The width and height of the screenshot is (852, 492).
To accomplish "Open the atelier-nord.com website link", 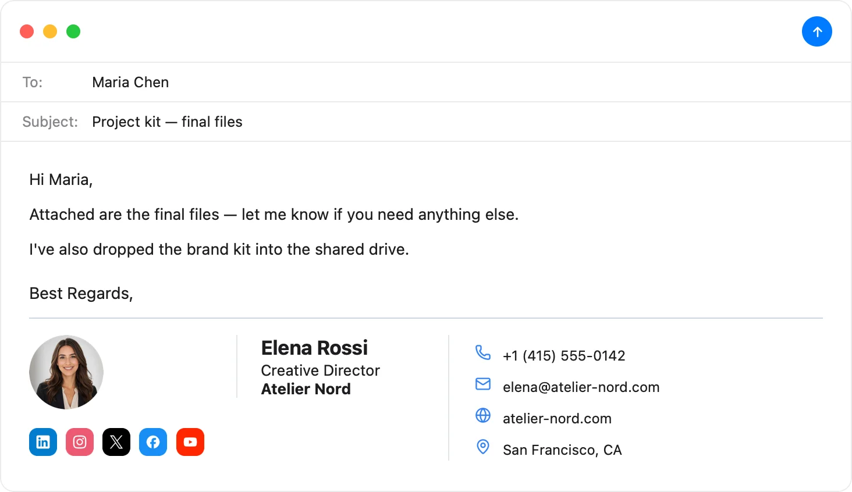I will 557,419.
